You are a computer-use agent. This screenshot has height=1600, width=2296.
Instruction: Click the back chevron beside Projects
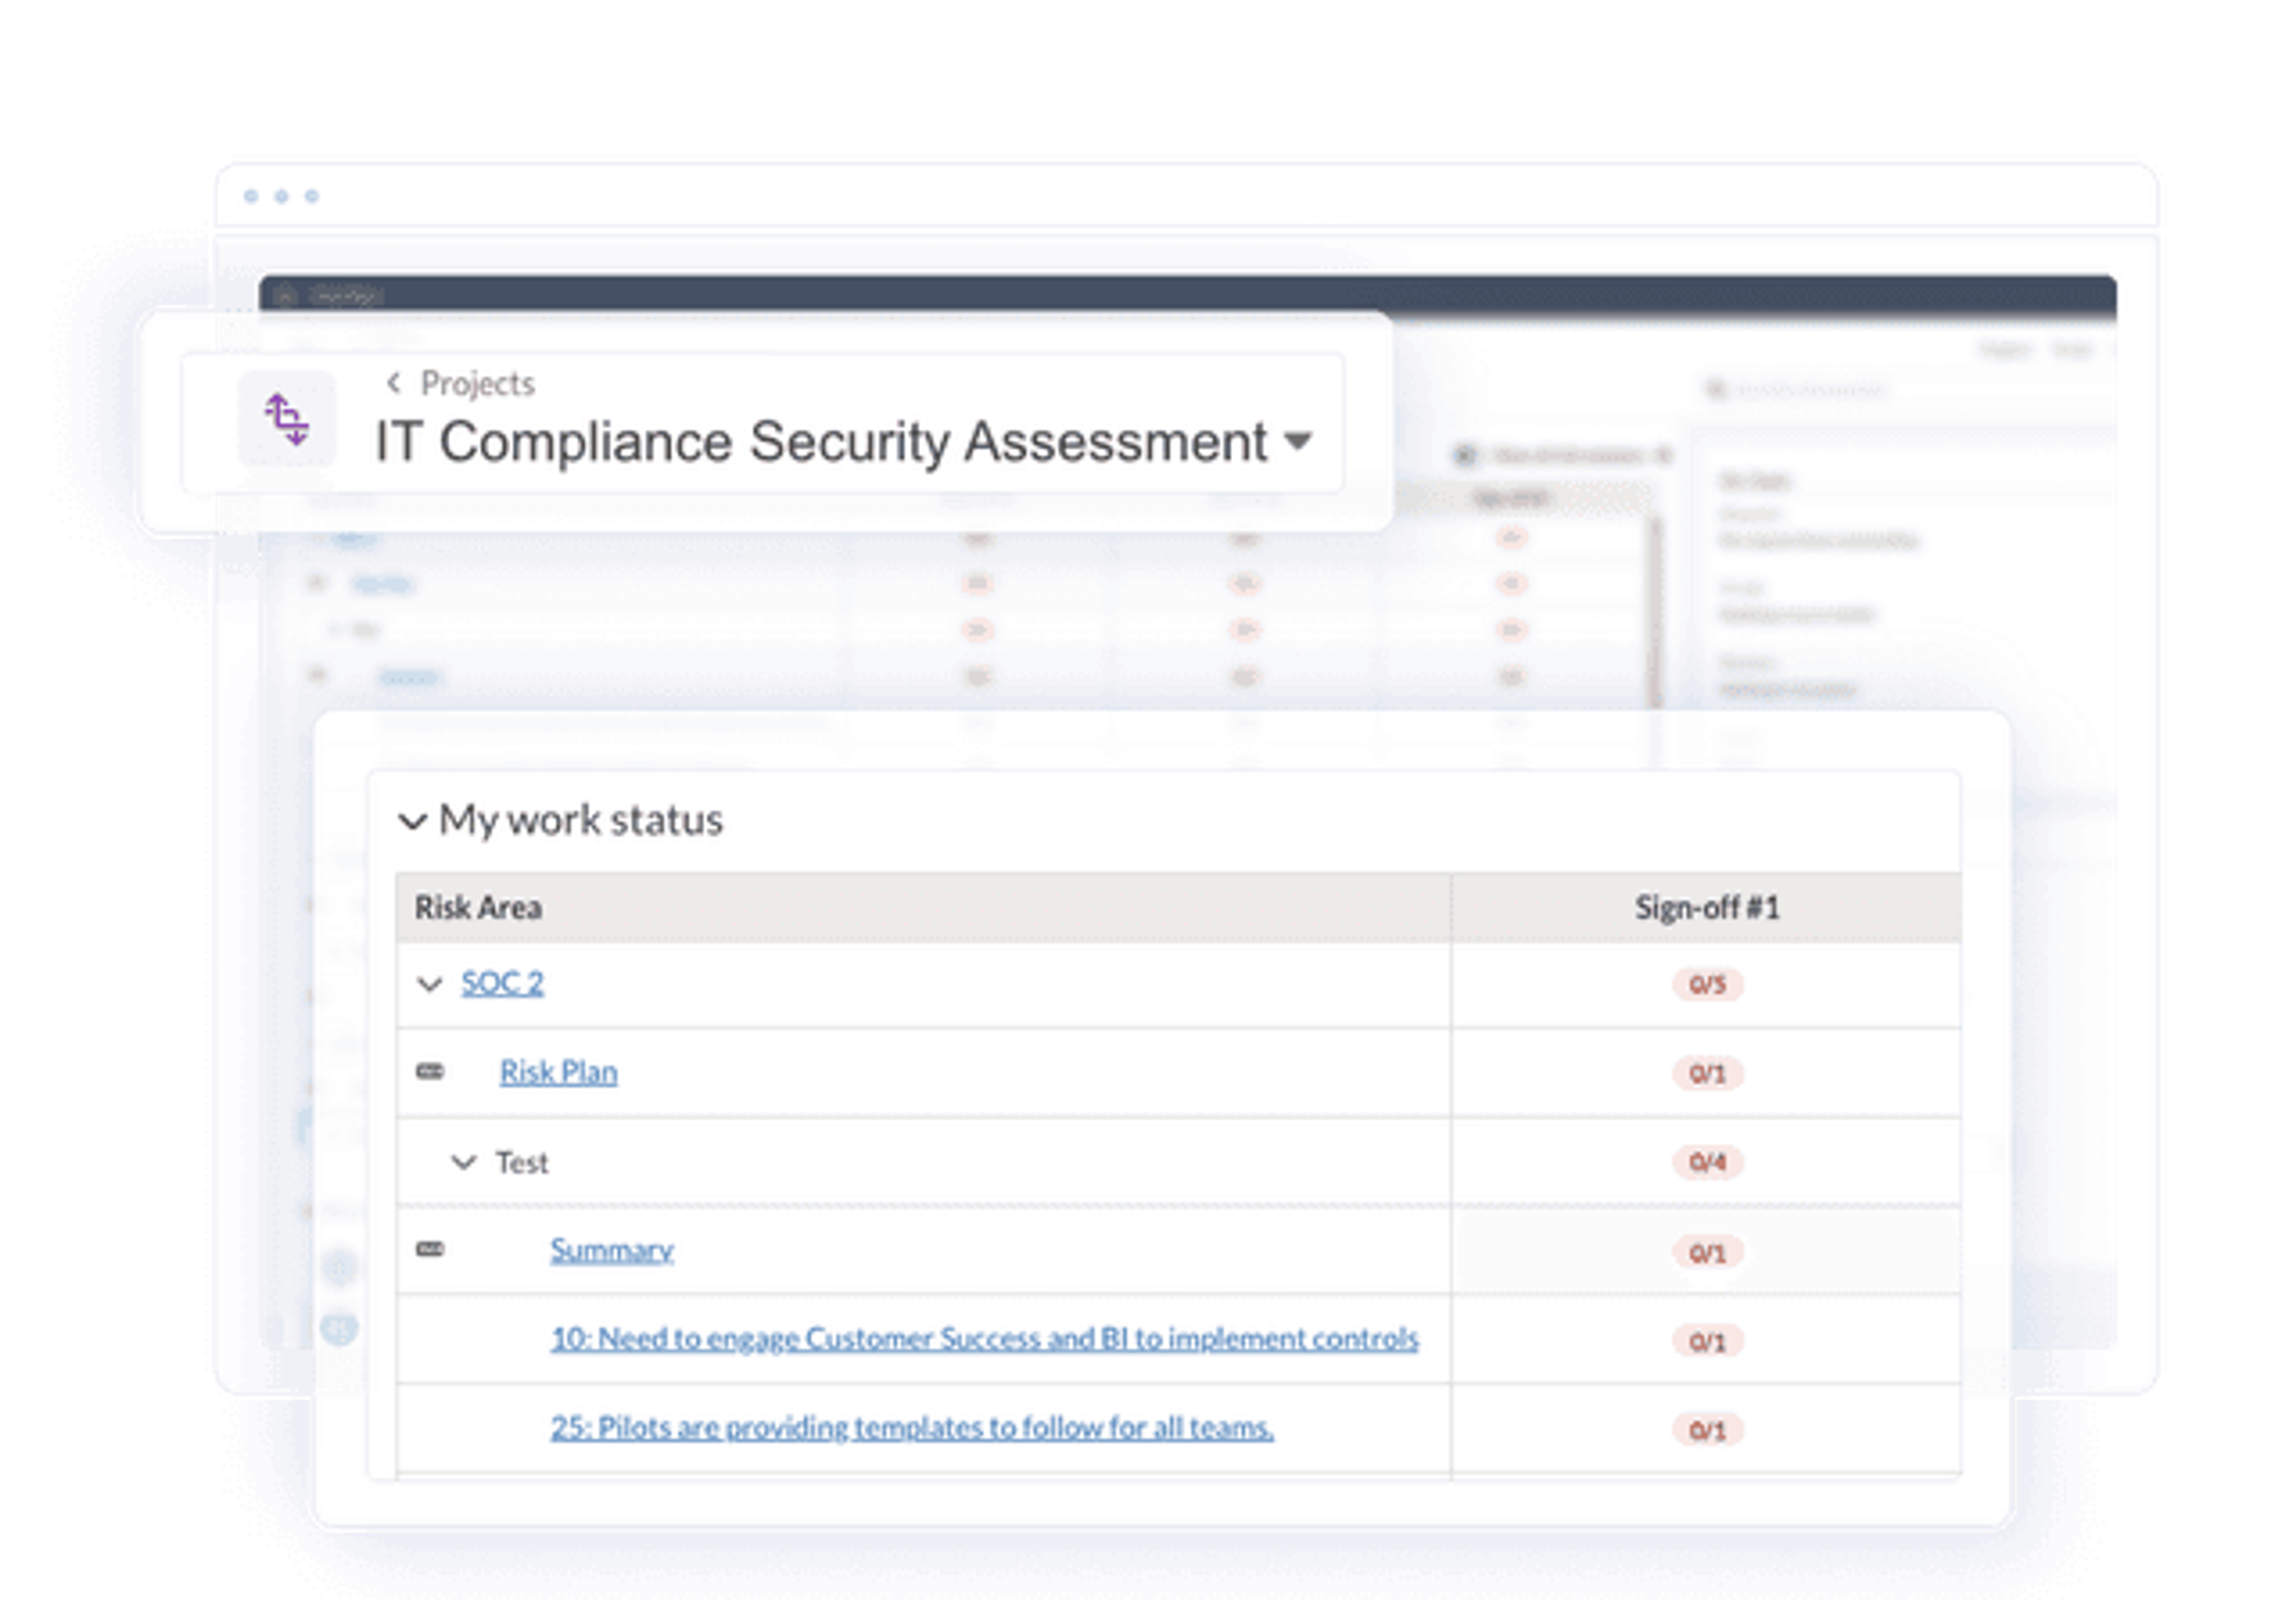[394, 383]
